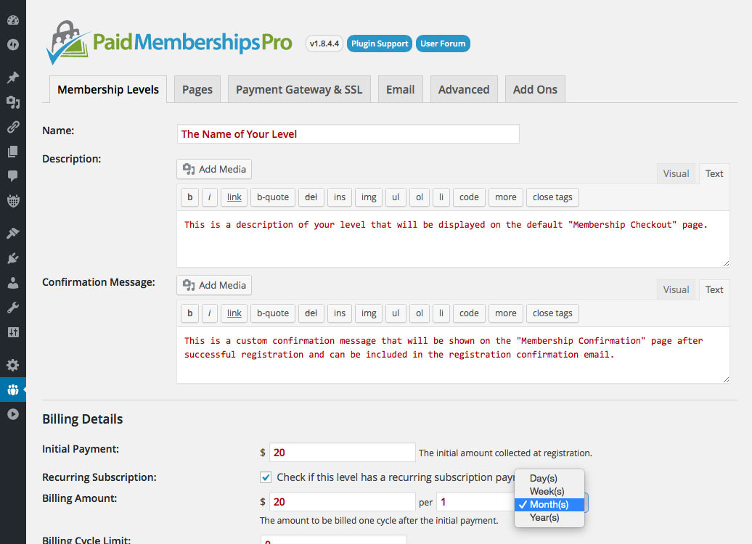Click b-quote in Description toolbar
The image size is (752, 544).
[x=273, y=197]
